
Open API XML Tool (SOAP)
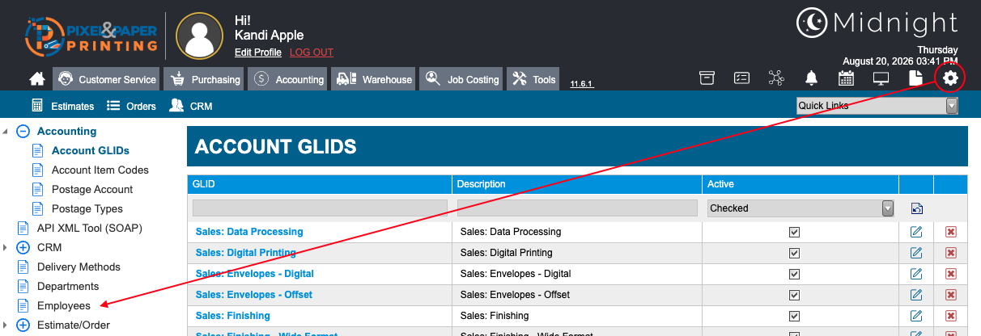pos(90,228)
